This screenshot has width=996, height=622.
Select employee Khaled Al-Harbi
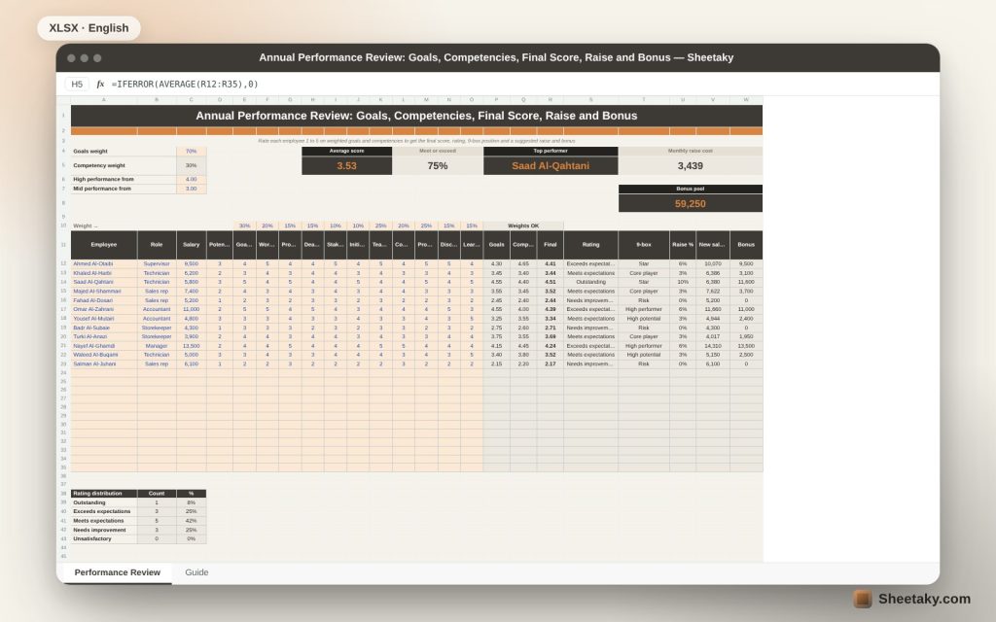[x=103, y=273]
